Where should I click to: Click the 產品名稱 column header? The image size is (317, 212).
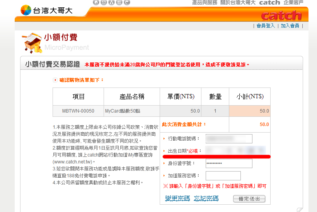pos(132,96)
